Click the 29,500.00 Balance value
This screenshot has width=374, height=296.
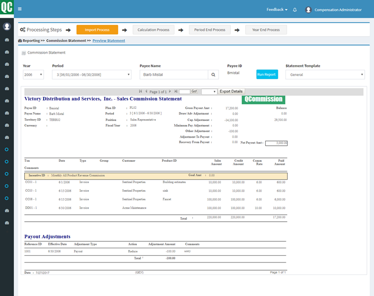280,120
